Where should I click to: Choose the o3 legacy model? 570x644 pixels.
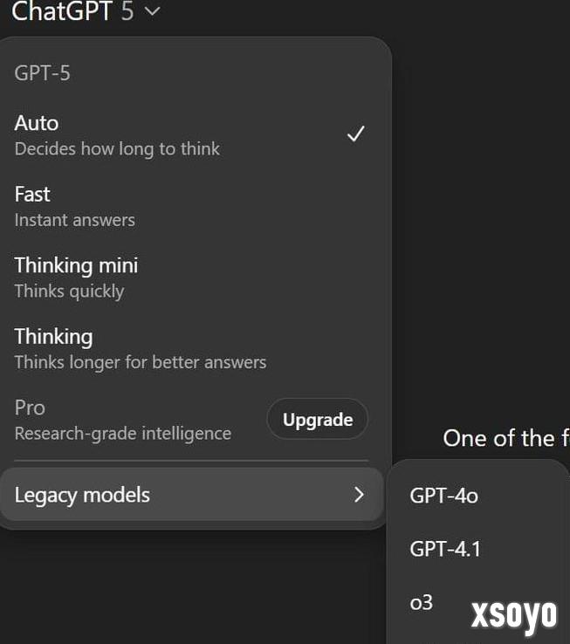coord(422,602)
